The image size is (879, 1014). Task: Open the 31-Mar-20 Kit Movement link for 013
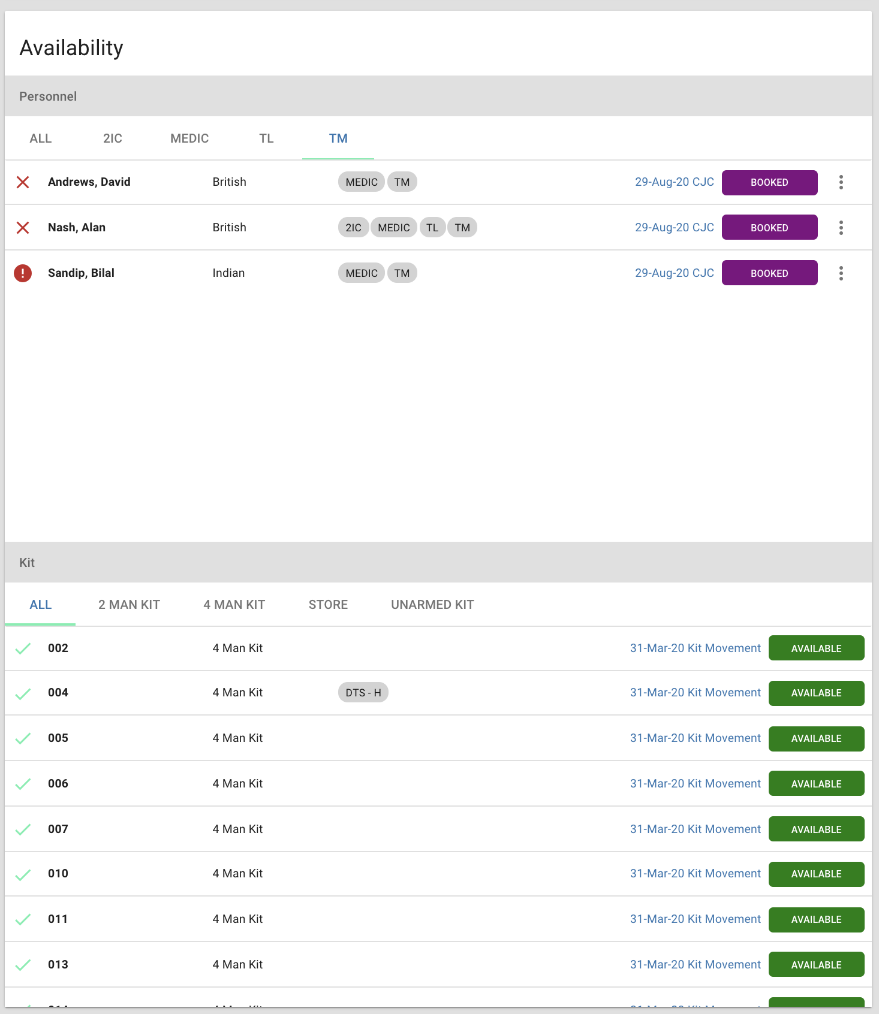[696, 965]
